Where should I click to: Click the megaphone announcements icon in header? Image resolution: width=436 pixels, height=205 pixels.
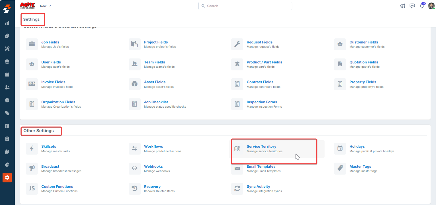point(402,6)
